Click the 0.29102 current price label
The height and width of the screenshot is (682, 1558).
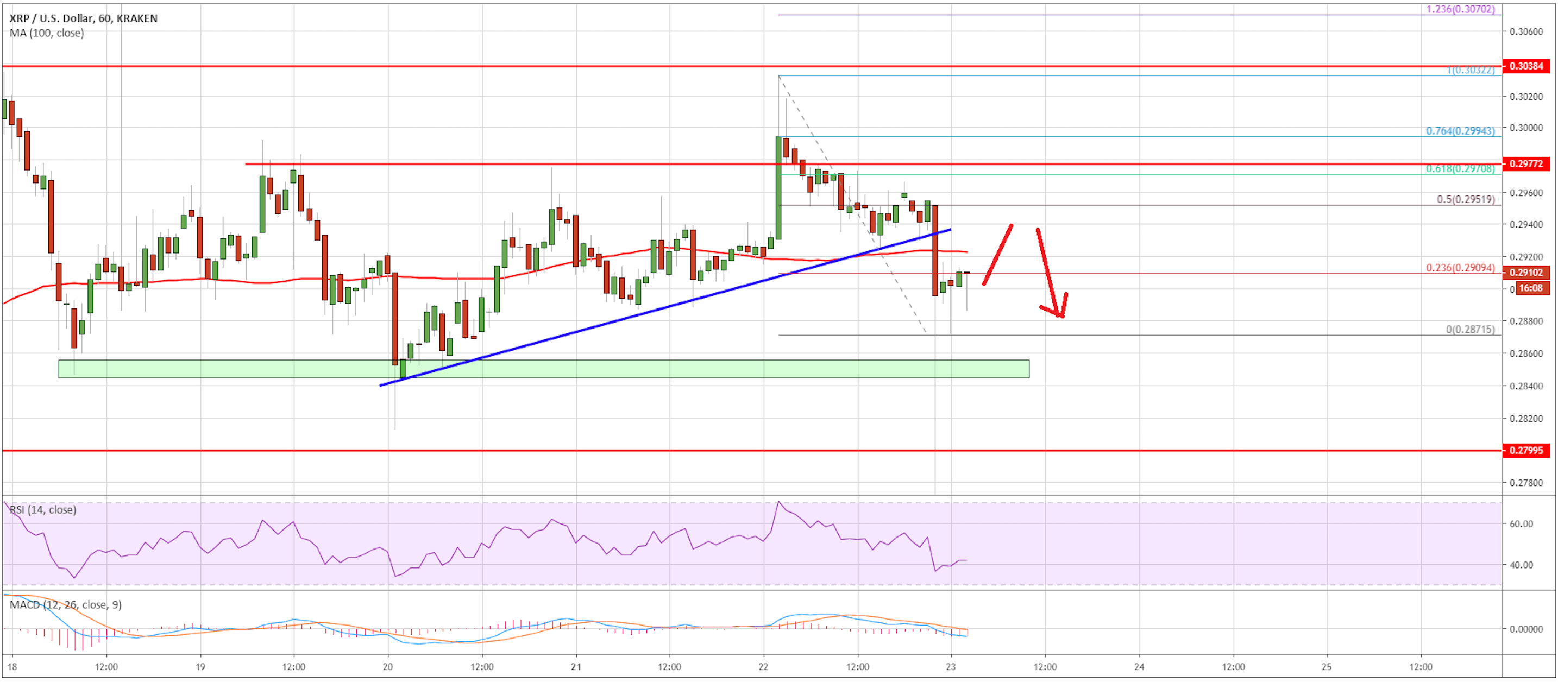1525,273
